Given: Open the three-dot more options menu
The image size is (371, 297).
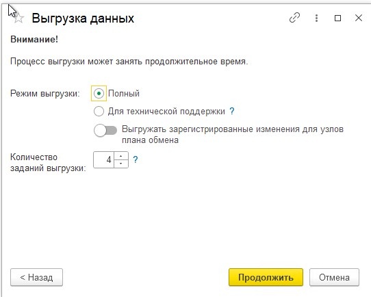Looking at the screenshot, I should pos(316,18).
